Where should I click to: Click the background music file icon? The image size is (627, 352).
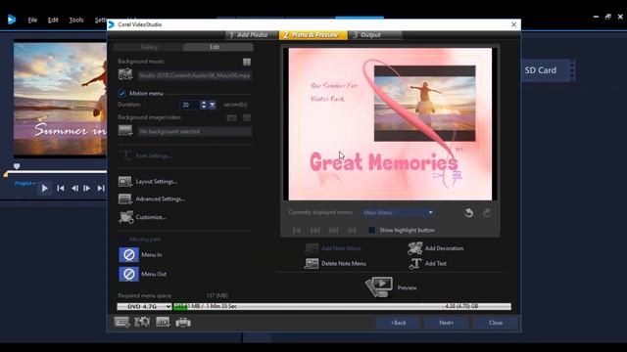[x=125, y=74]
